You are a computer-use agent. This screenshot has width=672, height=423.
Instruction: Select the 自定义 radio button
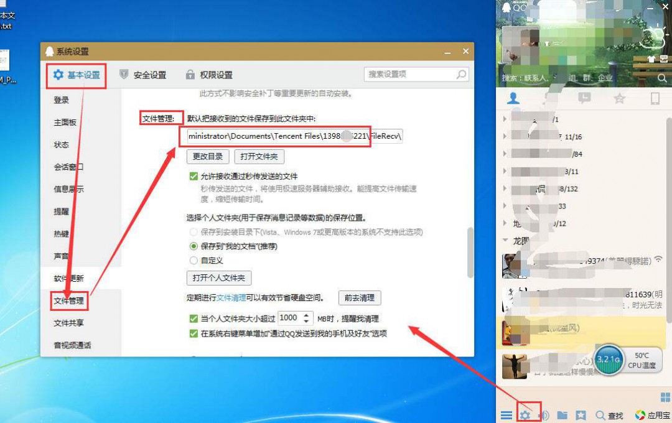point(194,260)
